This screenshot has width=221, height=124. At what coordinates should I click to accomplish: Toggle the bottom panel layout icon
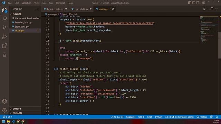(194, 3)
